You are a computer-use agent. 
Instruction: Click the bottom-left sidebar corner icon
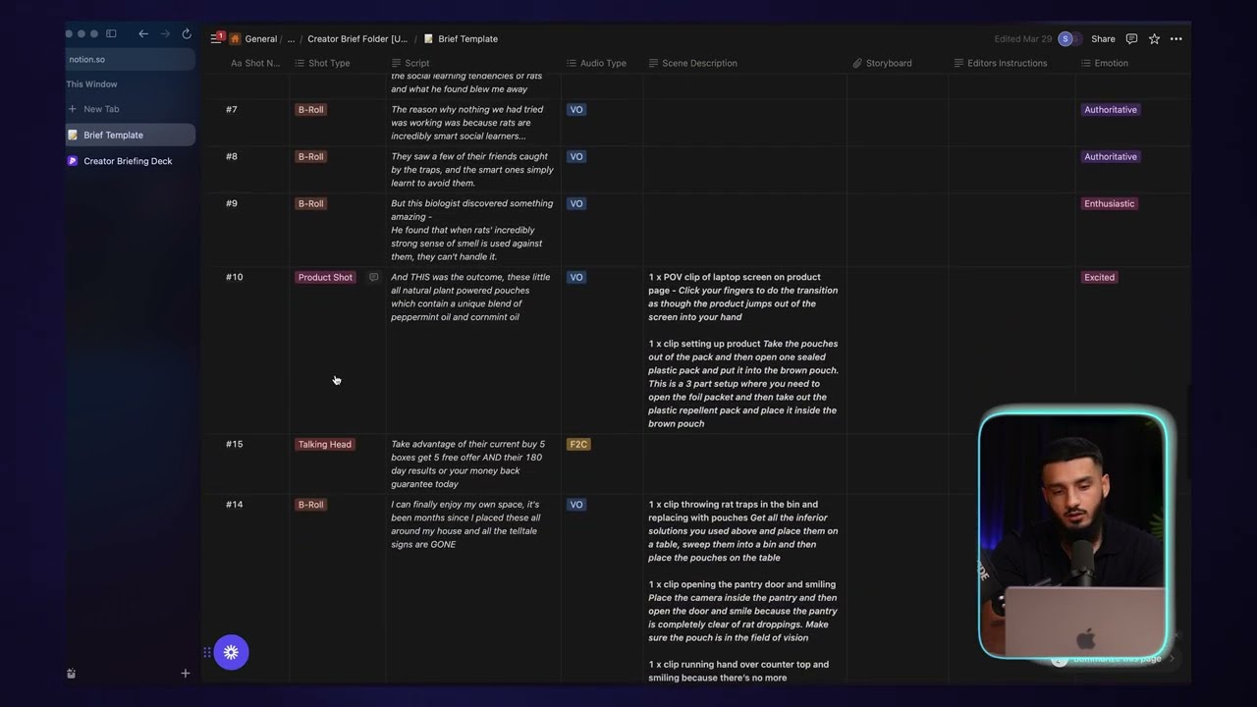point(72,674)
